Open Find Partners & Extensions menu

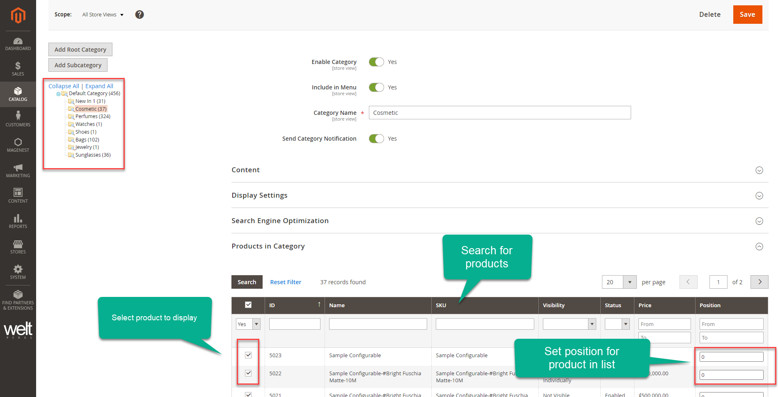pyautogui.click(x=18, y=300)
